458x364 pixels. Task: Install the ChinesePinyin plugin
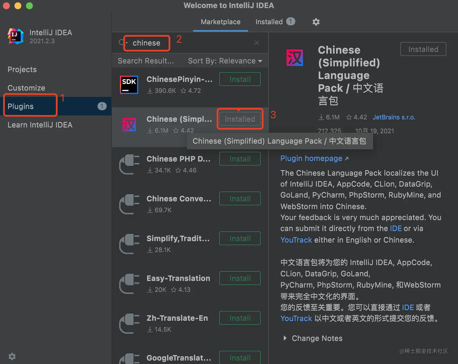point(240,79)
